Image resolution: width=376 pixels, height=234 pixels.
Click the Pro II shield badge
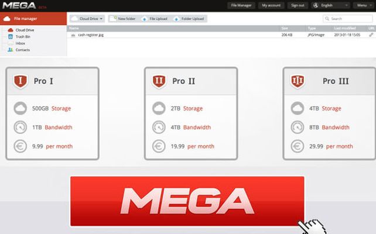point(159,81)
